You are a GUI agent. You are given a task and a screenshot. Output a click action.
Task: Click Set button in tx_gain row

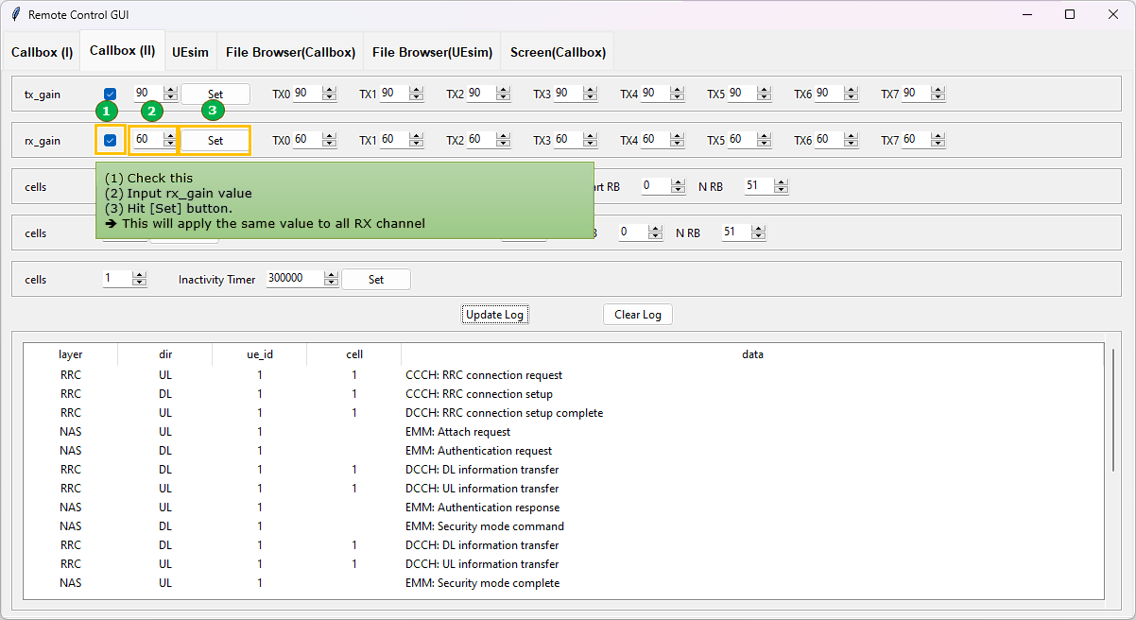215,94
